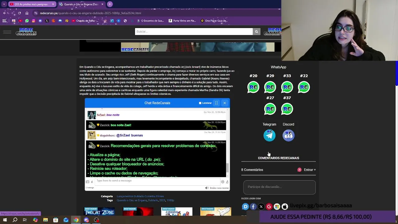Open the apps grid in bookmarks bar

click(x=4, y=21)
